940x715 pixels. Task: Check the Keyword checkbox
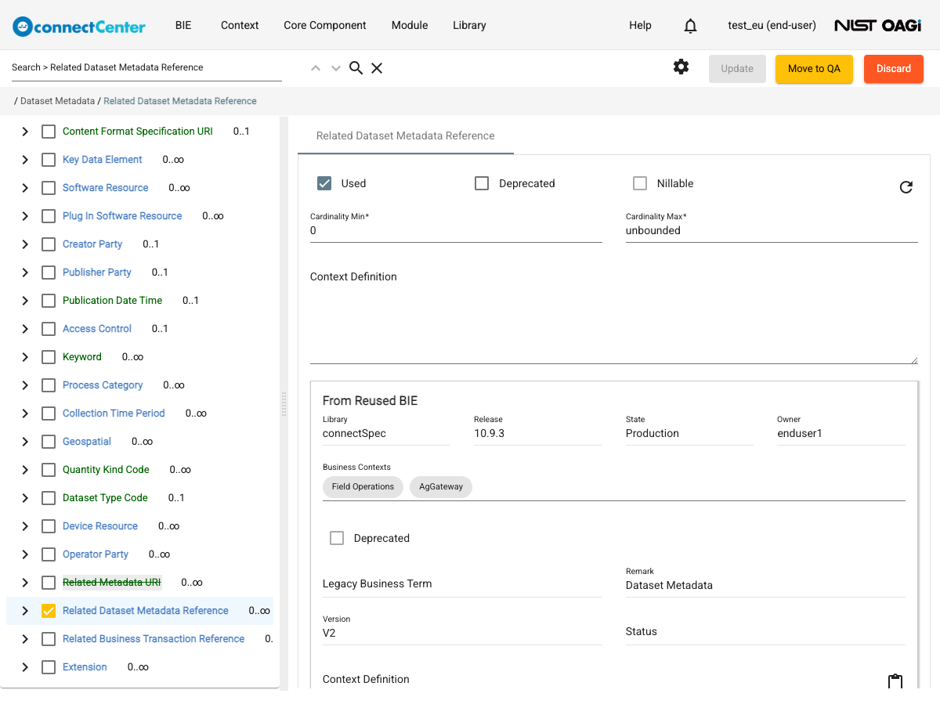pyautogui.click(x=49, y=357)
